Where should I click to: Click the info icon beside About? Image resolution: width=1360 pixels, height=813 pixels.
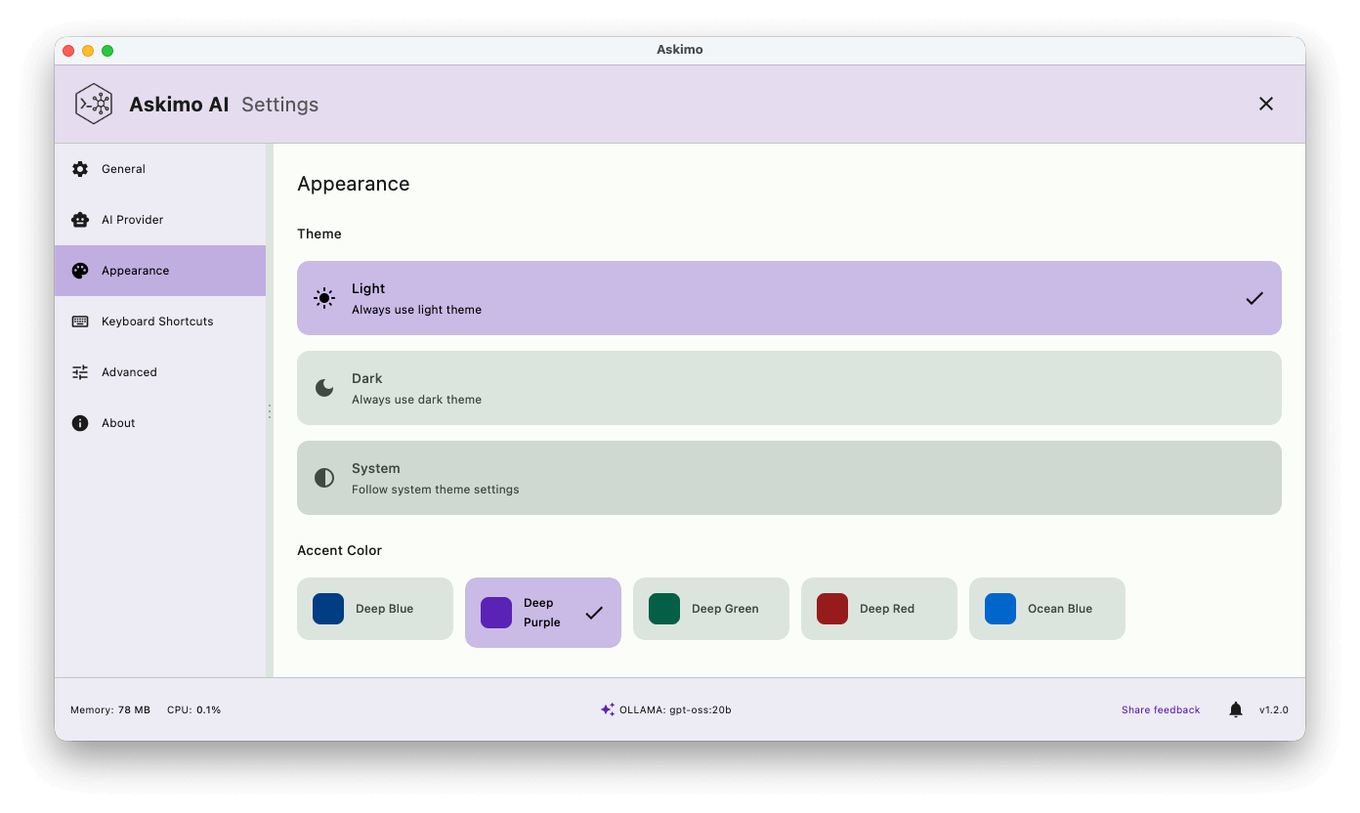coord(79,422)
